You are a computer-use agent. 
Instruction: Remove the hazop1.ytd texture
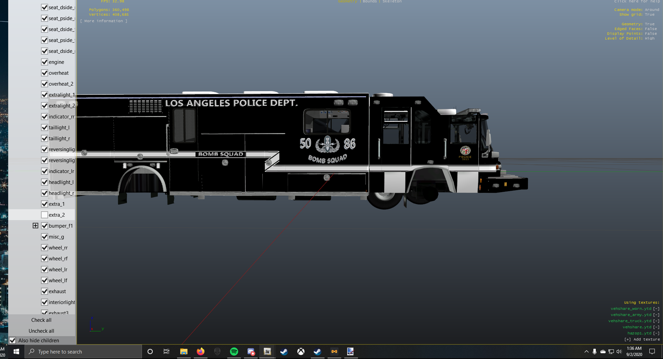(x=656, y=333)
